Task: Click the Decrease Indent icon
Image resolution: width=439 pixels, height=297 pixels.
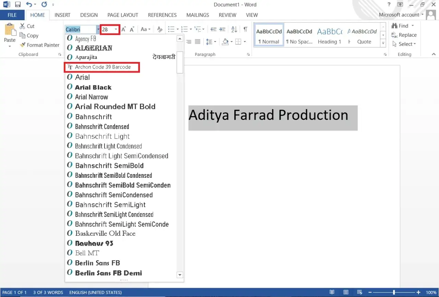Action: [x=213, y=29]
